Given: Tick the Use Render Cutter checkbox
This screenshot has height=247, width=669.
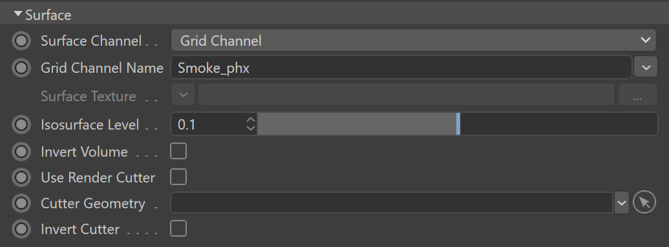Looking at the screenshot, I should [178, 177].
